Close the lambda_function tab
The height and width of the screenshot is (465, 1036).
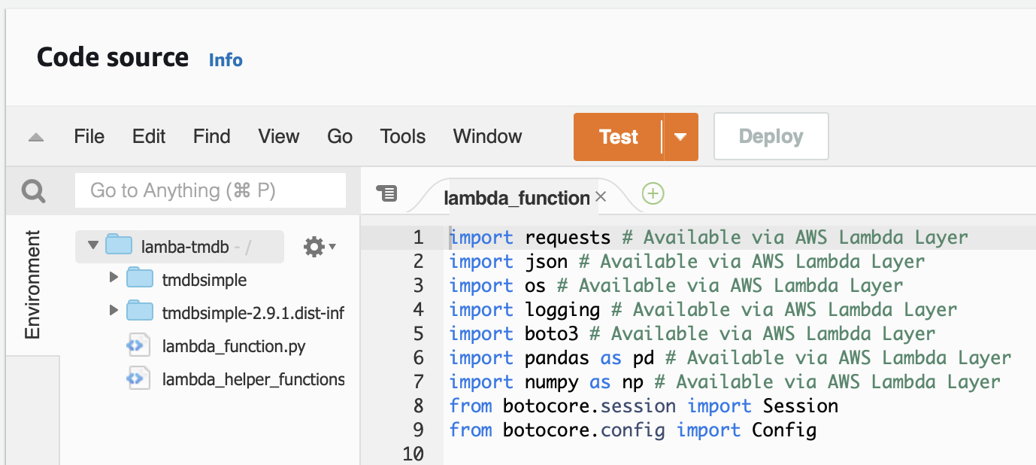coord(600,196)
